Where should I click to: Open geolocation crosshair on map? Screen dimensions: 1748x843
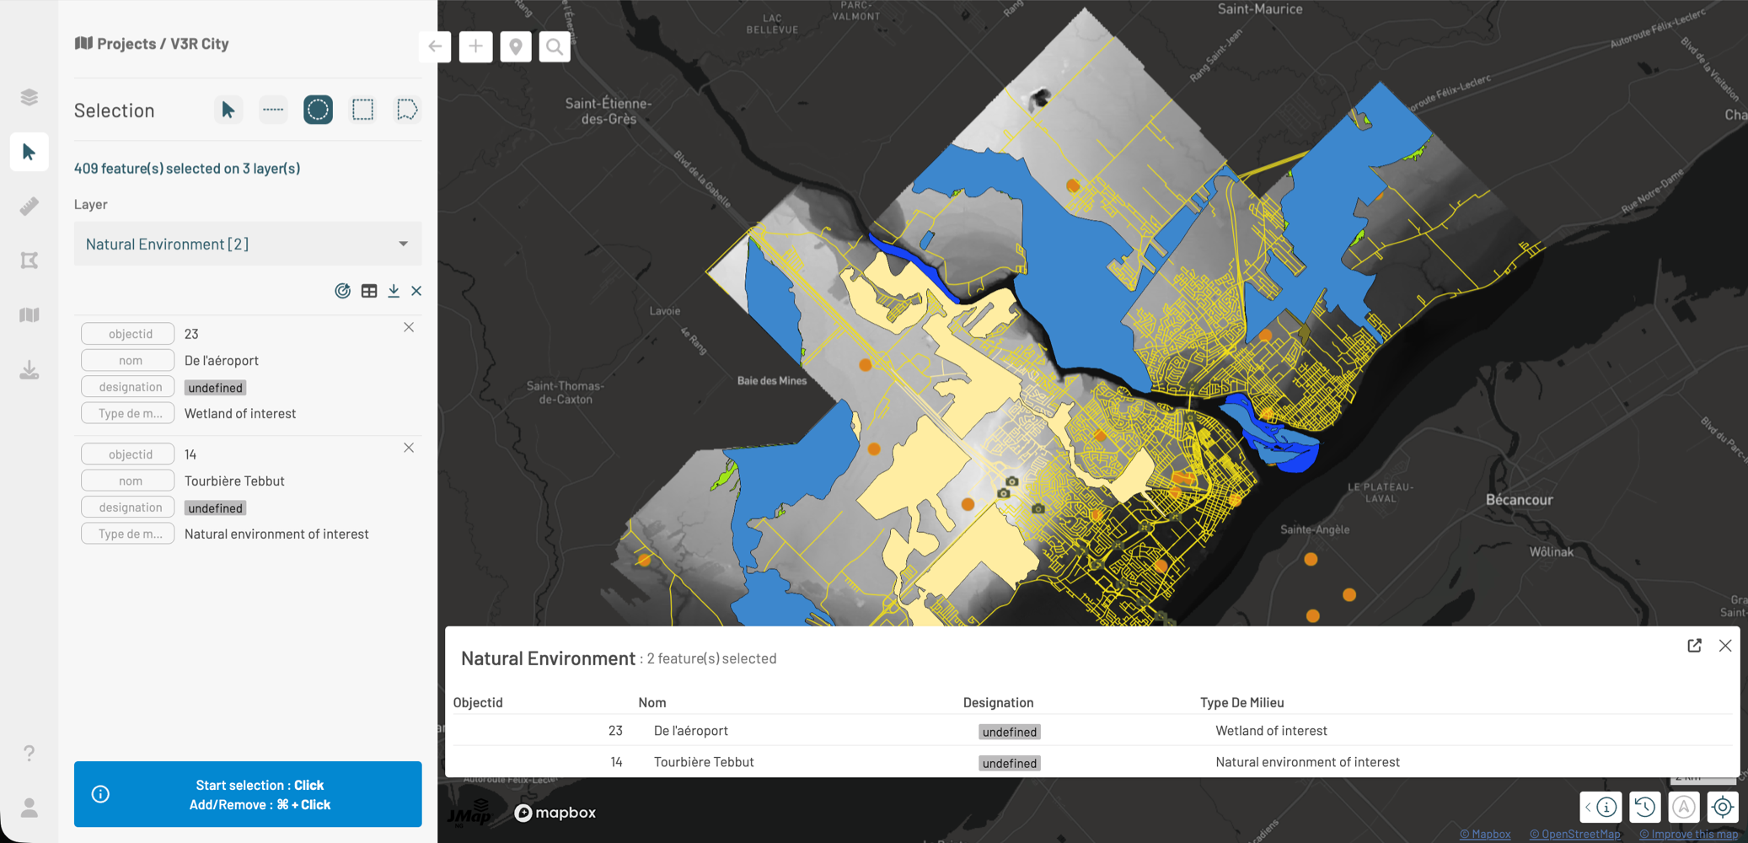pos(1723,807)
